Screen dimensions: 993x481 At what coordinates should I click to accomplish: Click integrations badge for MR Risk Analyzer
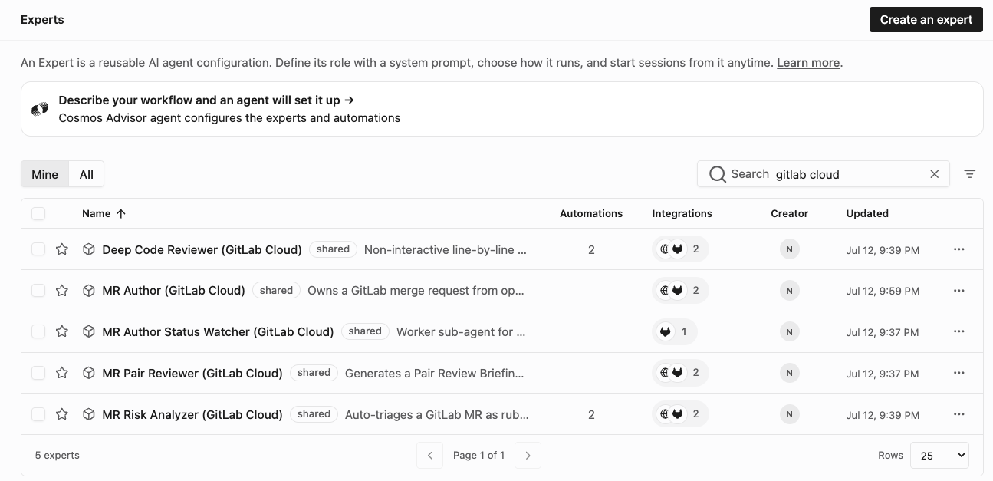[x=680, y=414]
